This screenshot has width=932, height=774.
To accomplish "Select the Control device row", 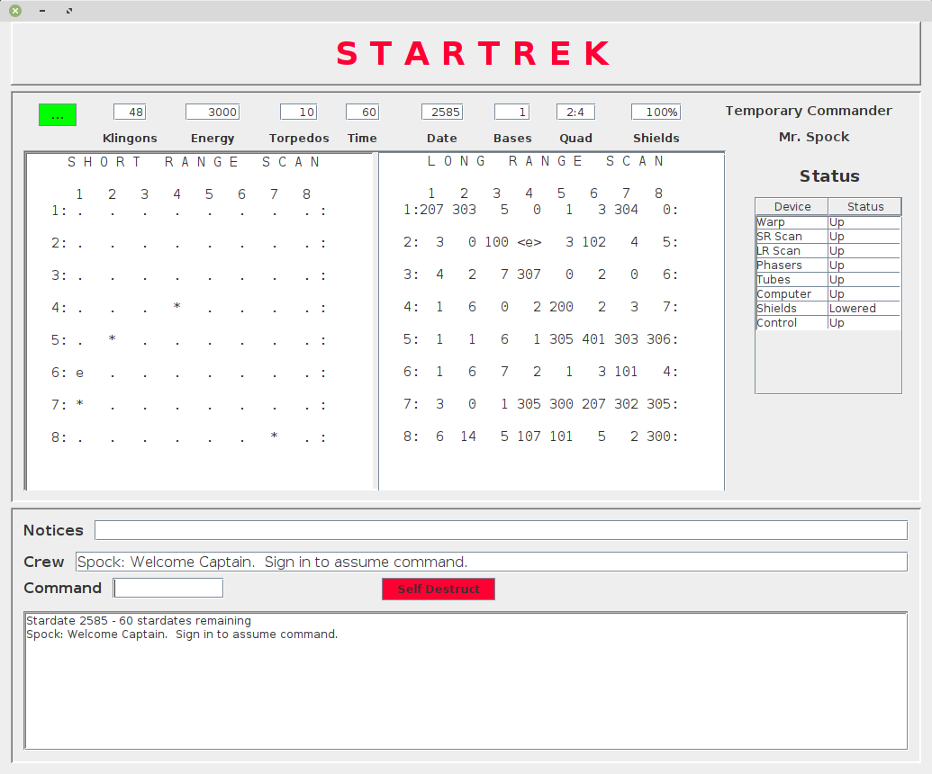I will 828,322.
